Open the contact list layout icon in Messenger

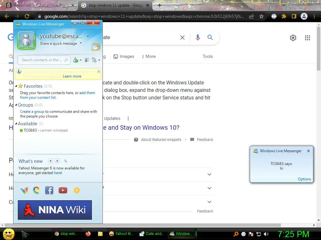tap(87, 60)
